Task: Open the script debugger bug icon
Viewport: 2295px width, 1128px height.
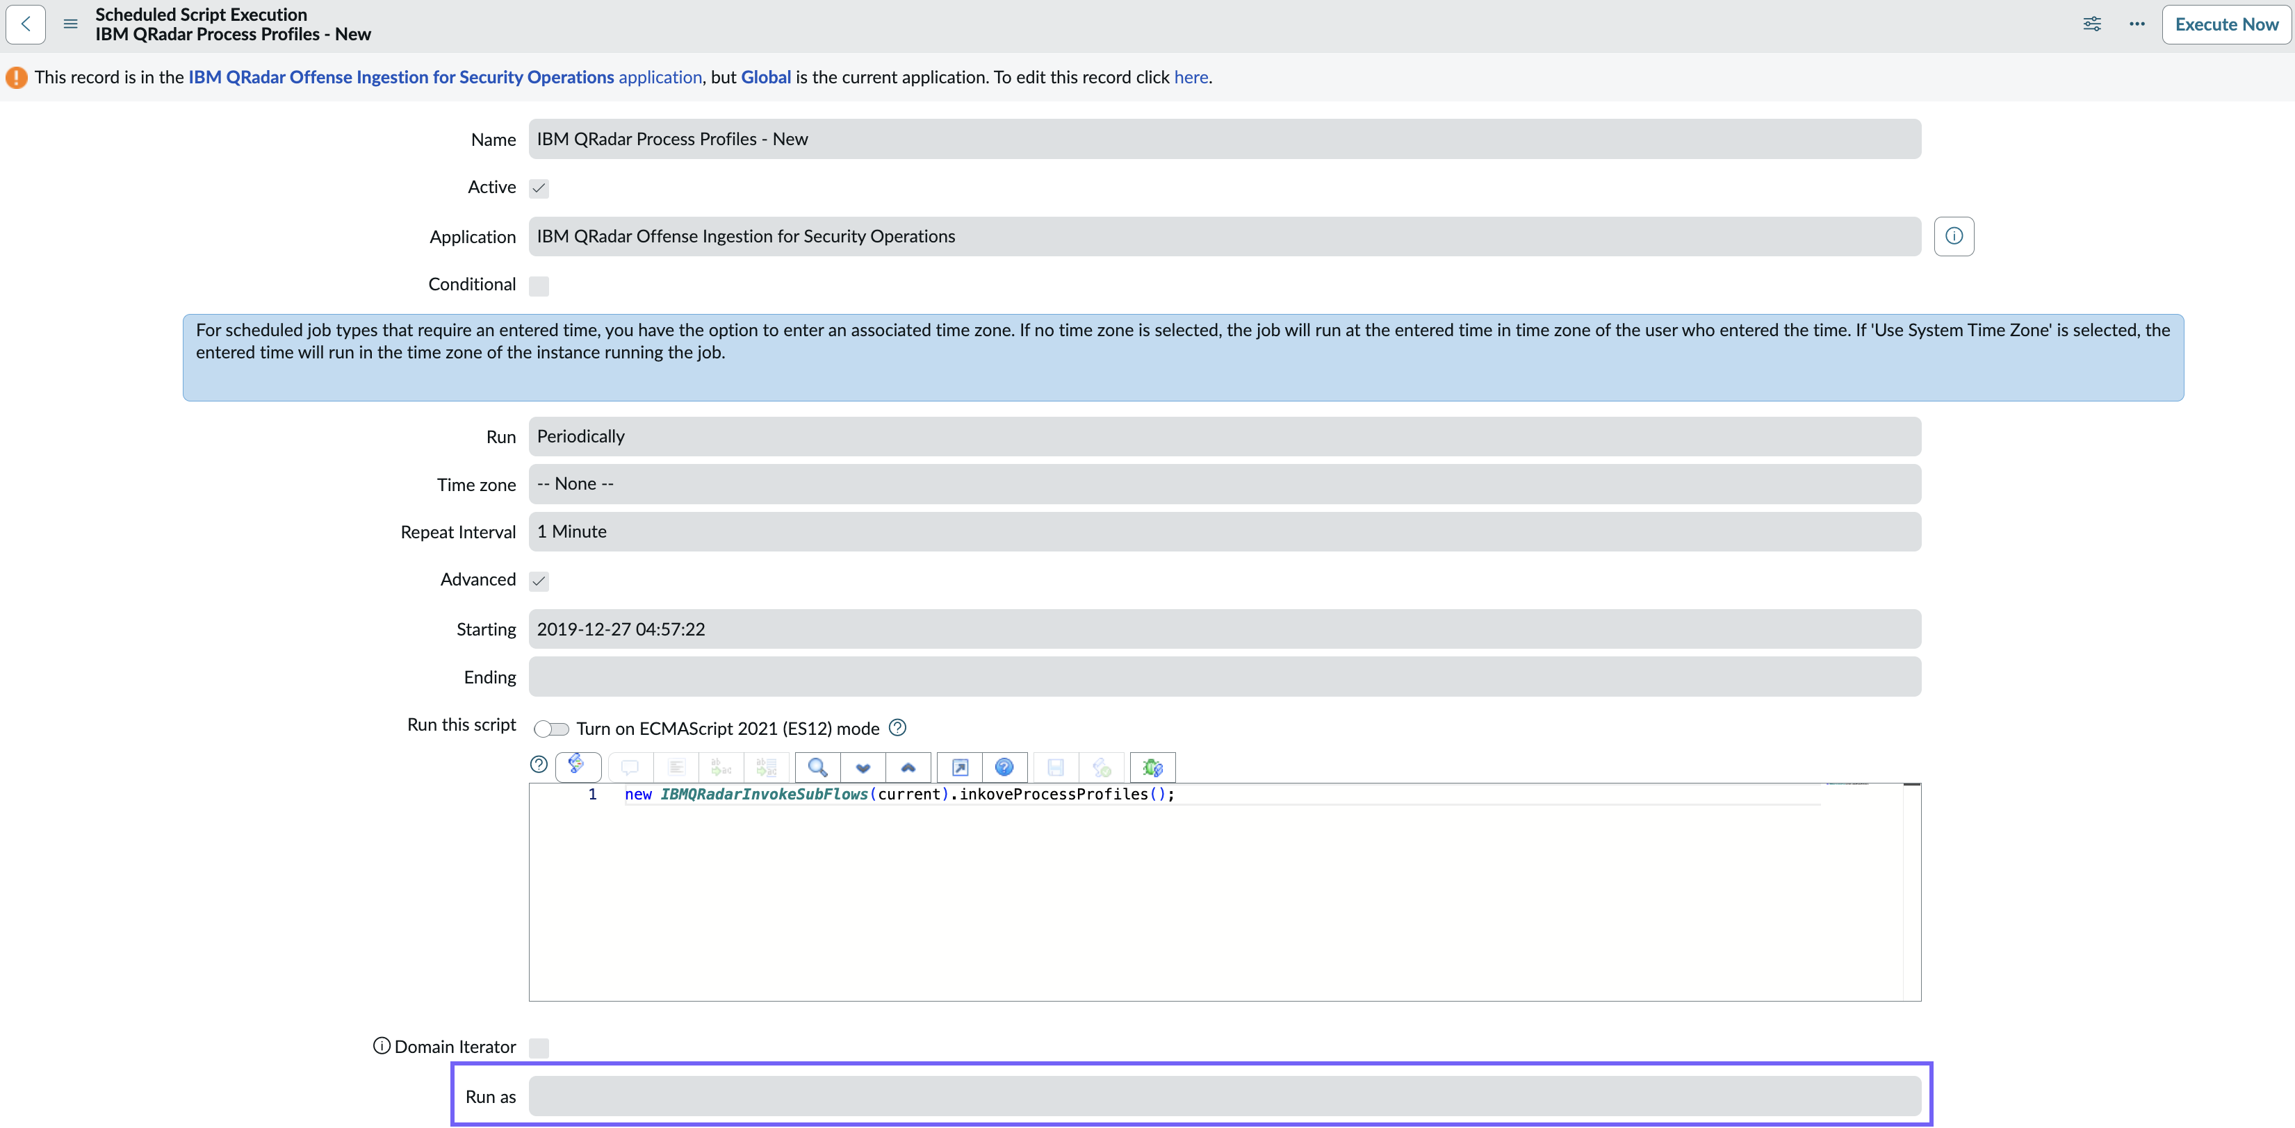Action: [1153, 767]
